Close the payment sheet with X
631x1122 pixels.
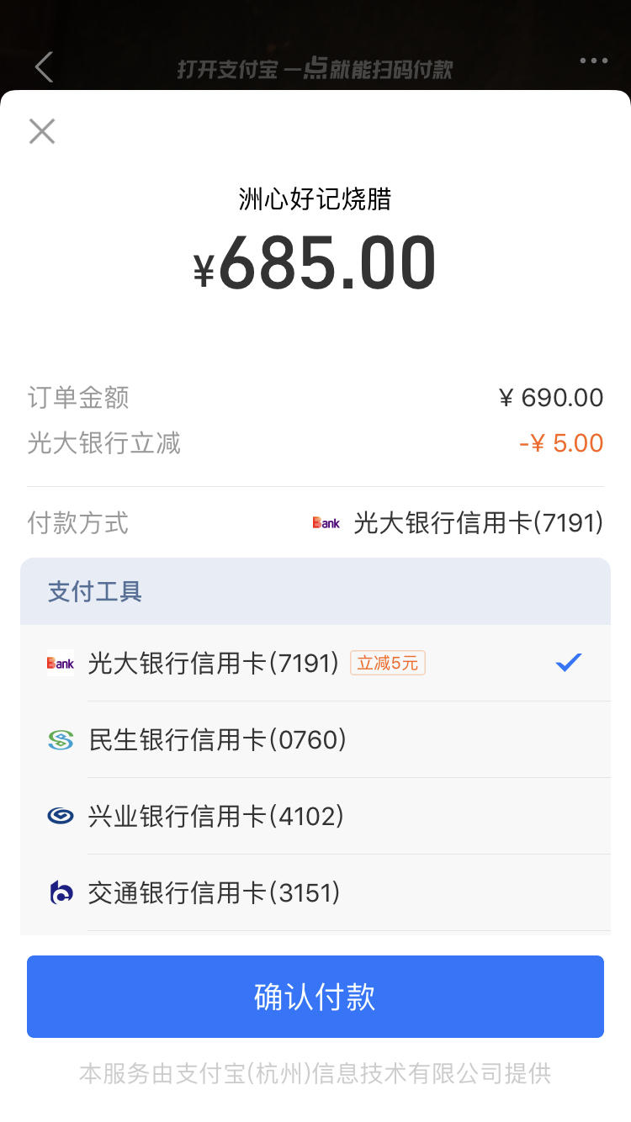pos(42,131)
